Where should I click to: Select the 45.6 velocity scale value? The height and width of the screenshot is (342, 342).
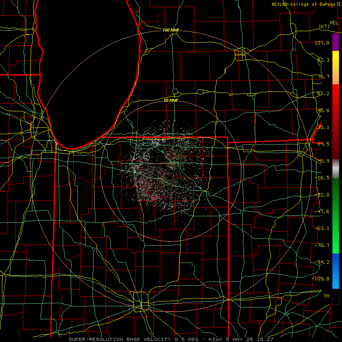(323, 110)
